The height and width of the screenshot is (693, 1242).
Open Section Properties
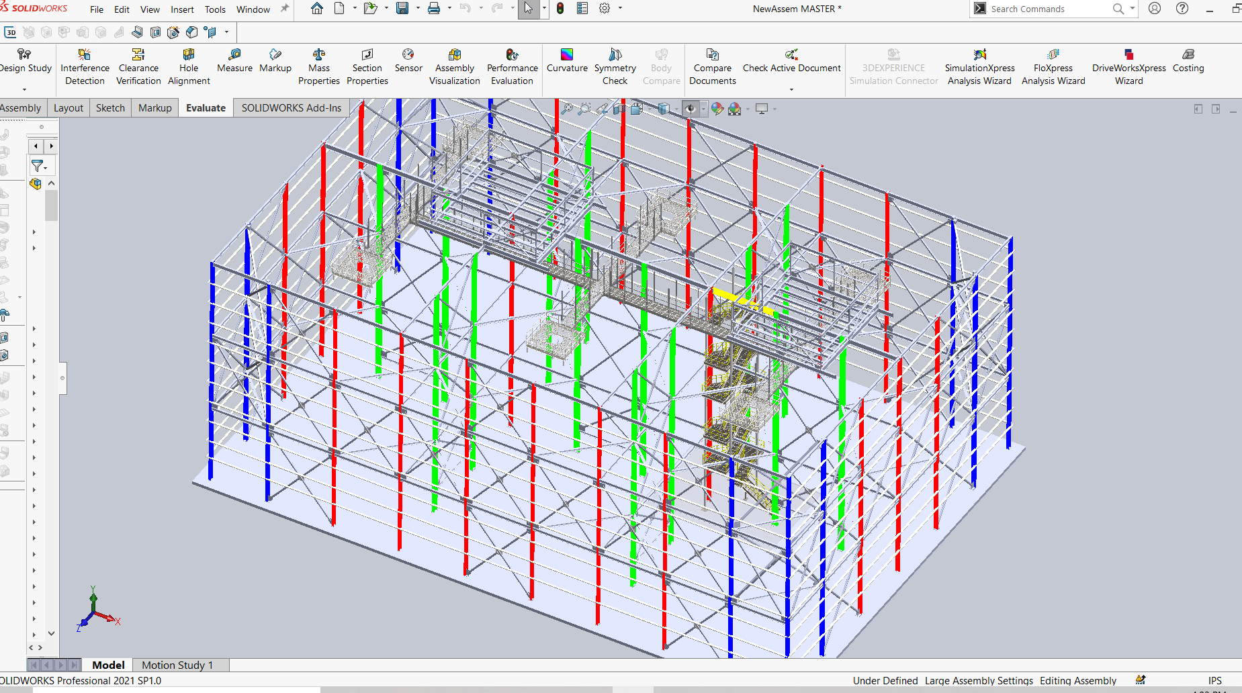click(367, 67)
